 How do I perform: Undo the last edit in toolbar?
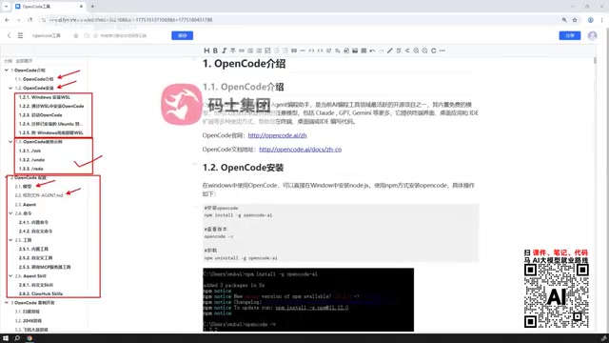(x=372, y=50)
